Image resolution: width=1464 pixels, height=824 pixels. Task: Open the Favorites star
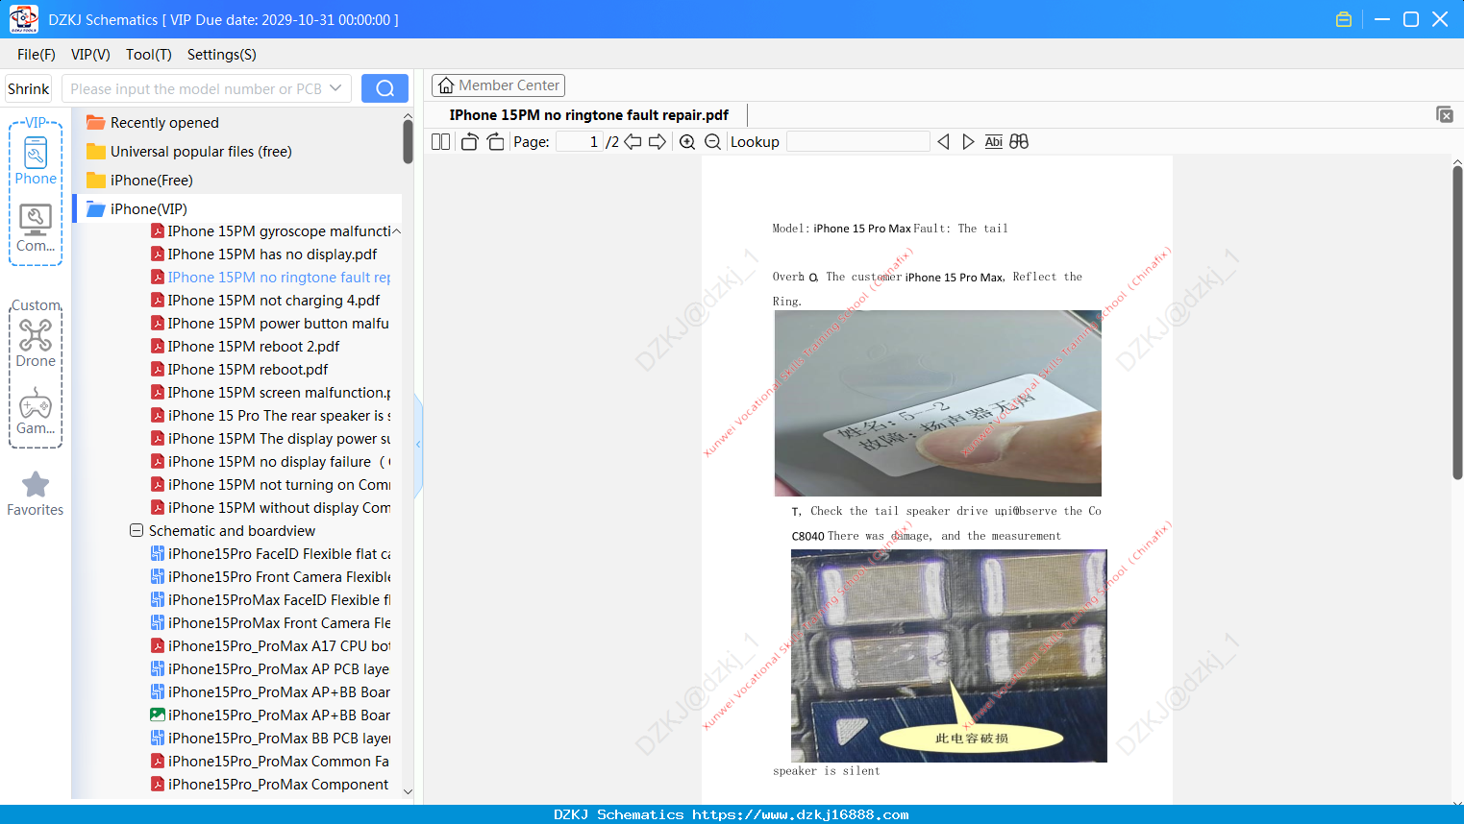point(36,494)
